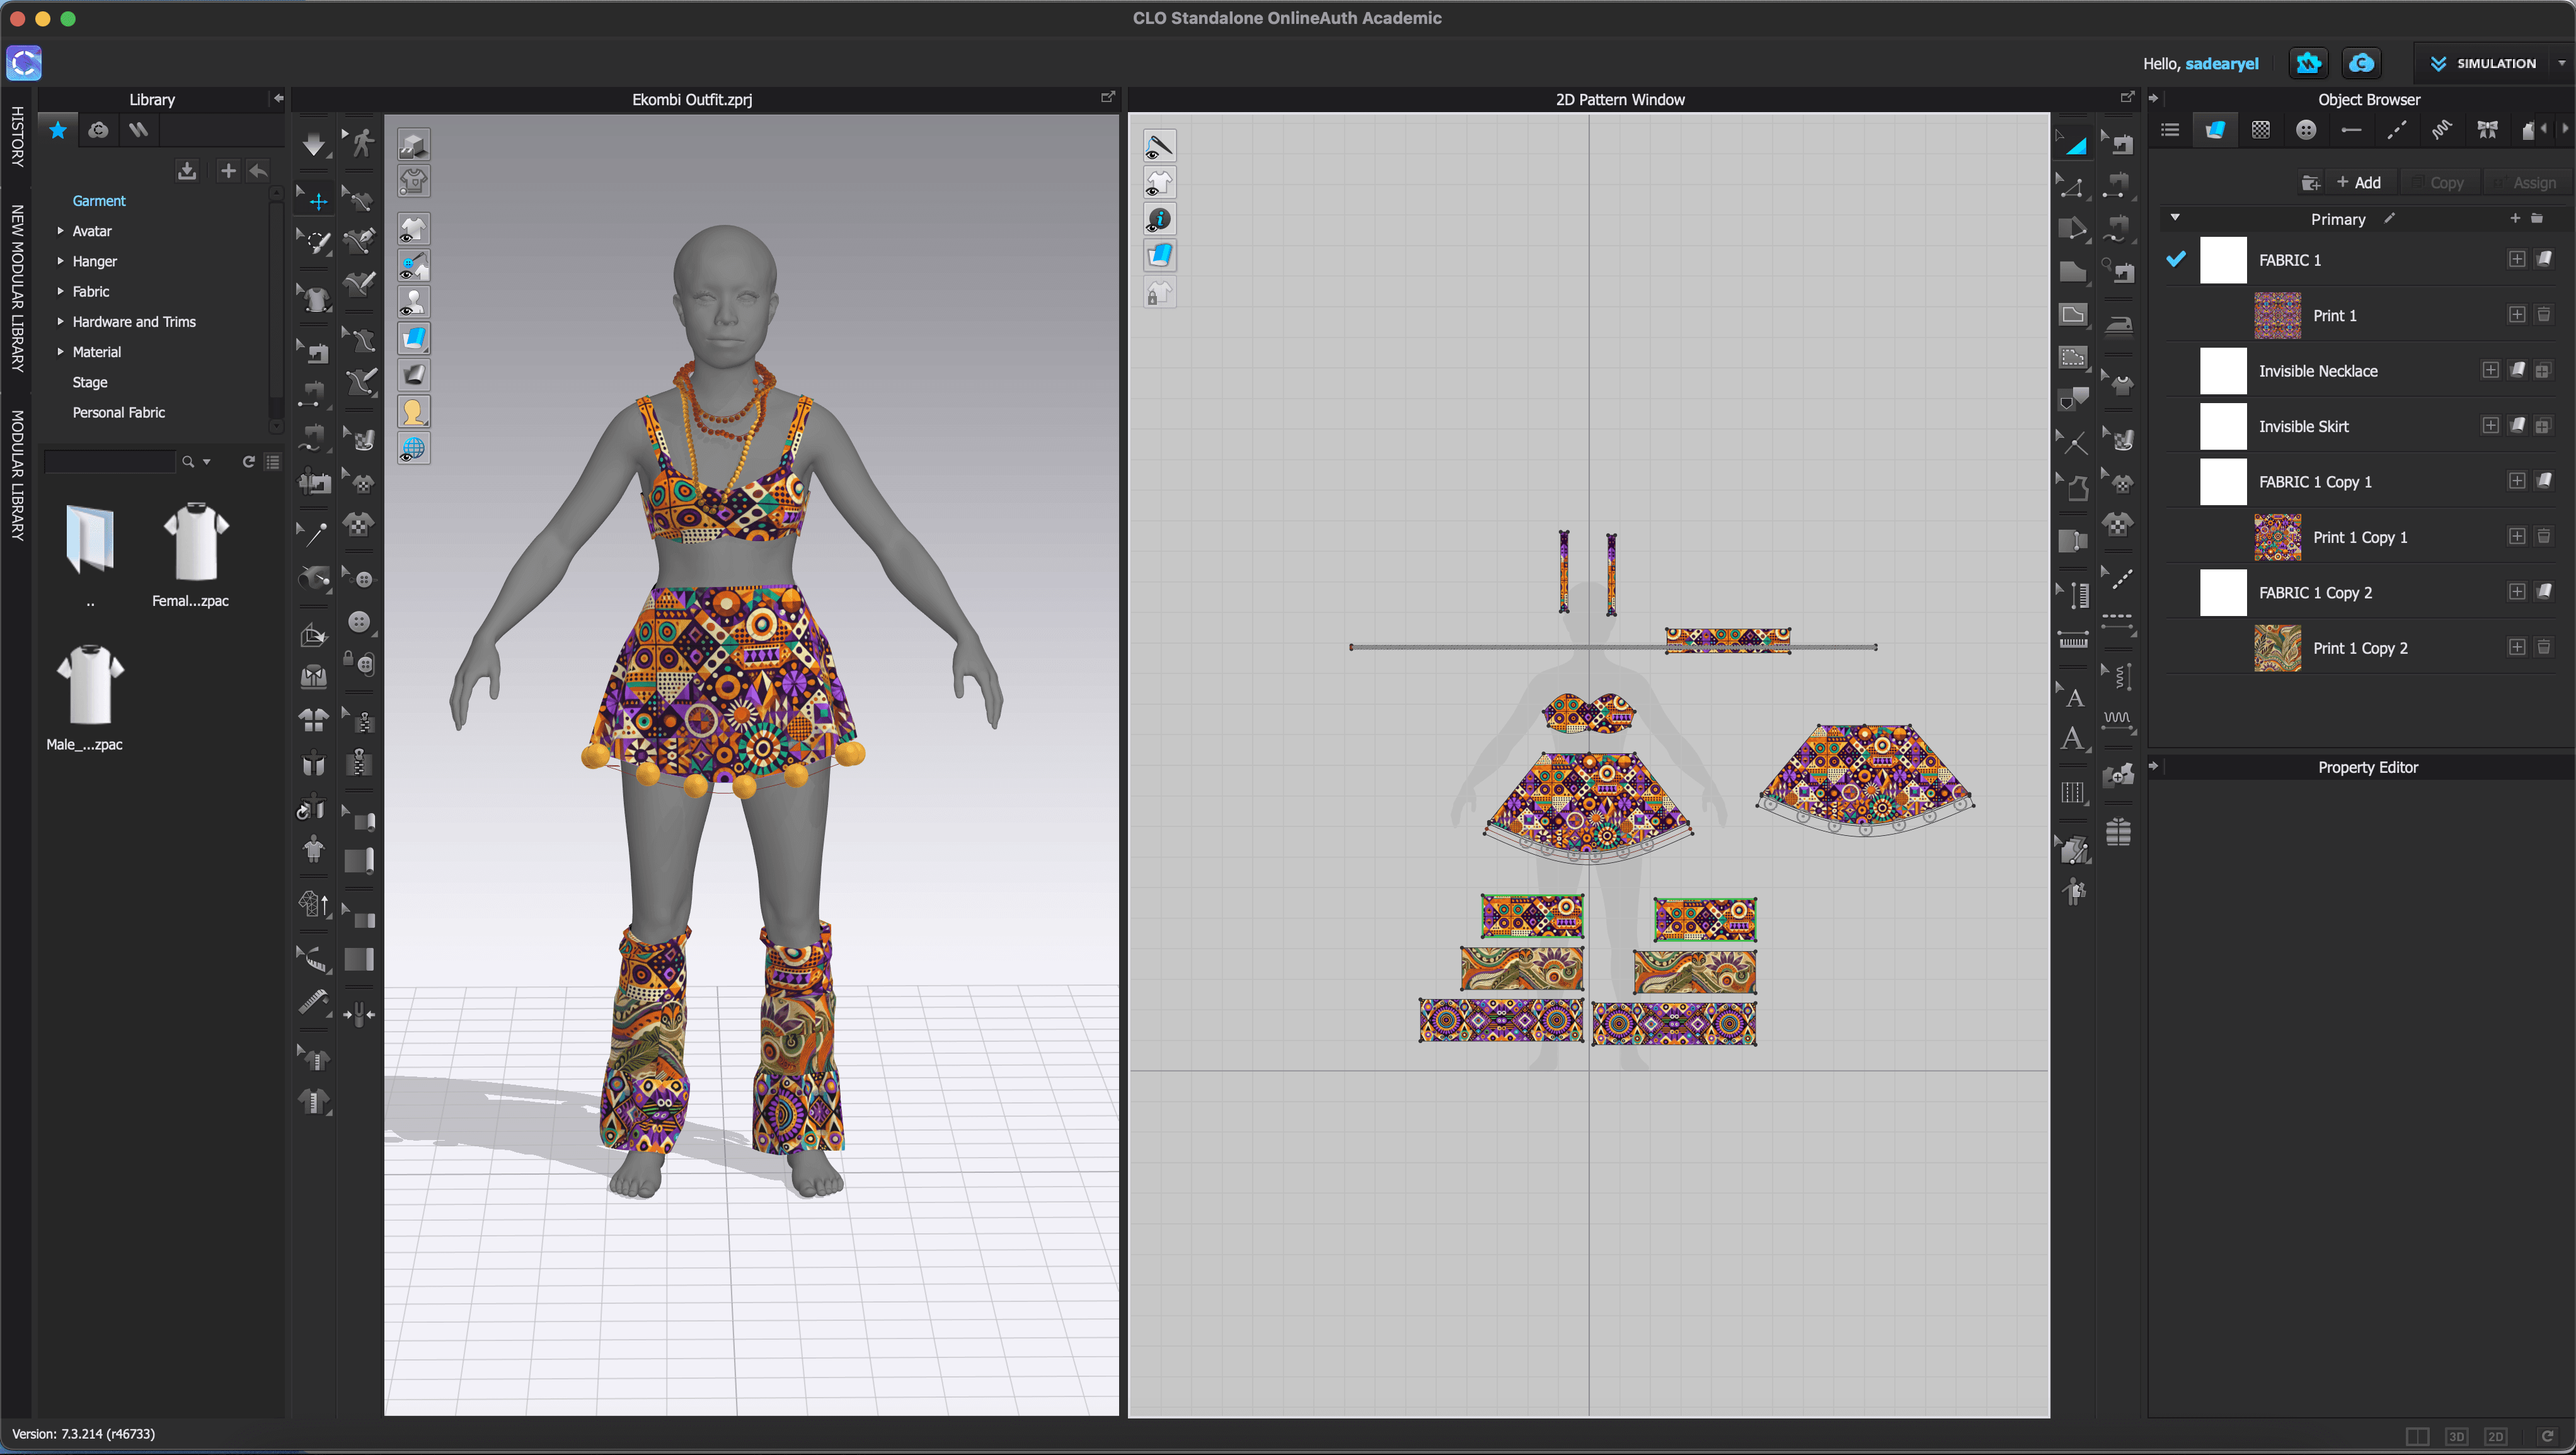This screenshot has height=1455, width=2576.
Task: Toggle avatar display icon in 3D view
Action: tap(413, 302)
